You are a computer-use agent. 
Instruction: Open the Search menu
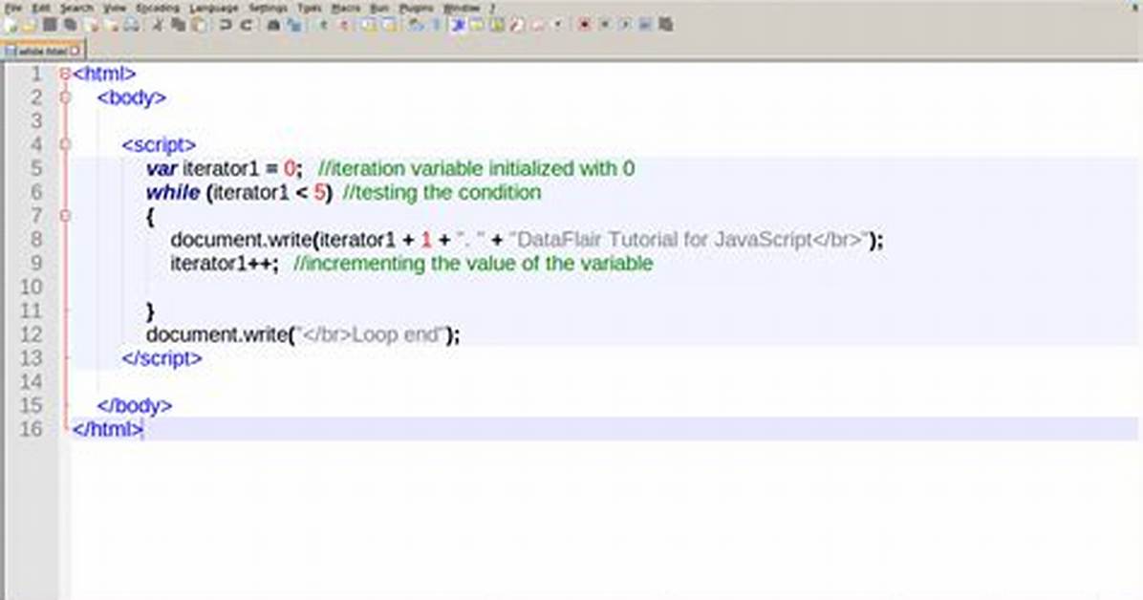pos(76,8)
